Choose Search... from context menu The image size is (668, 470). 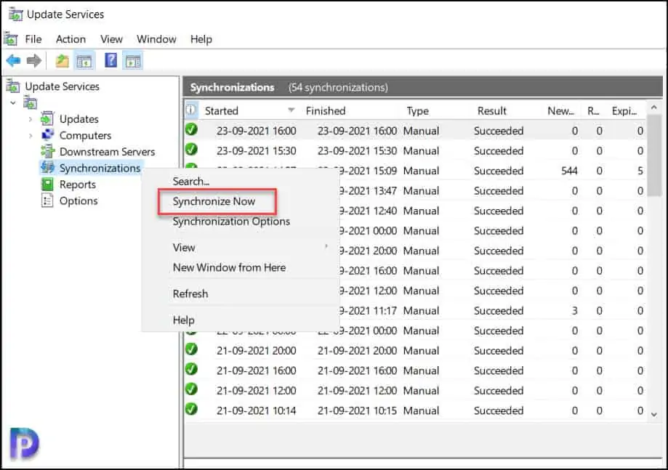[x=191, y=181]
